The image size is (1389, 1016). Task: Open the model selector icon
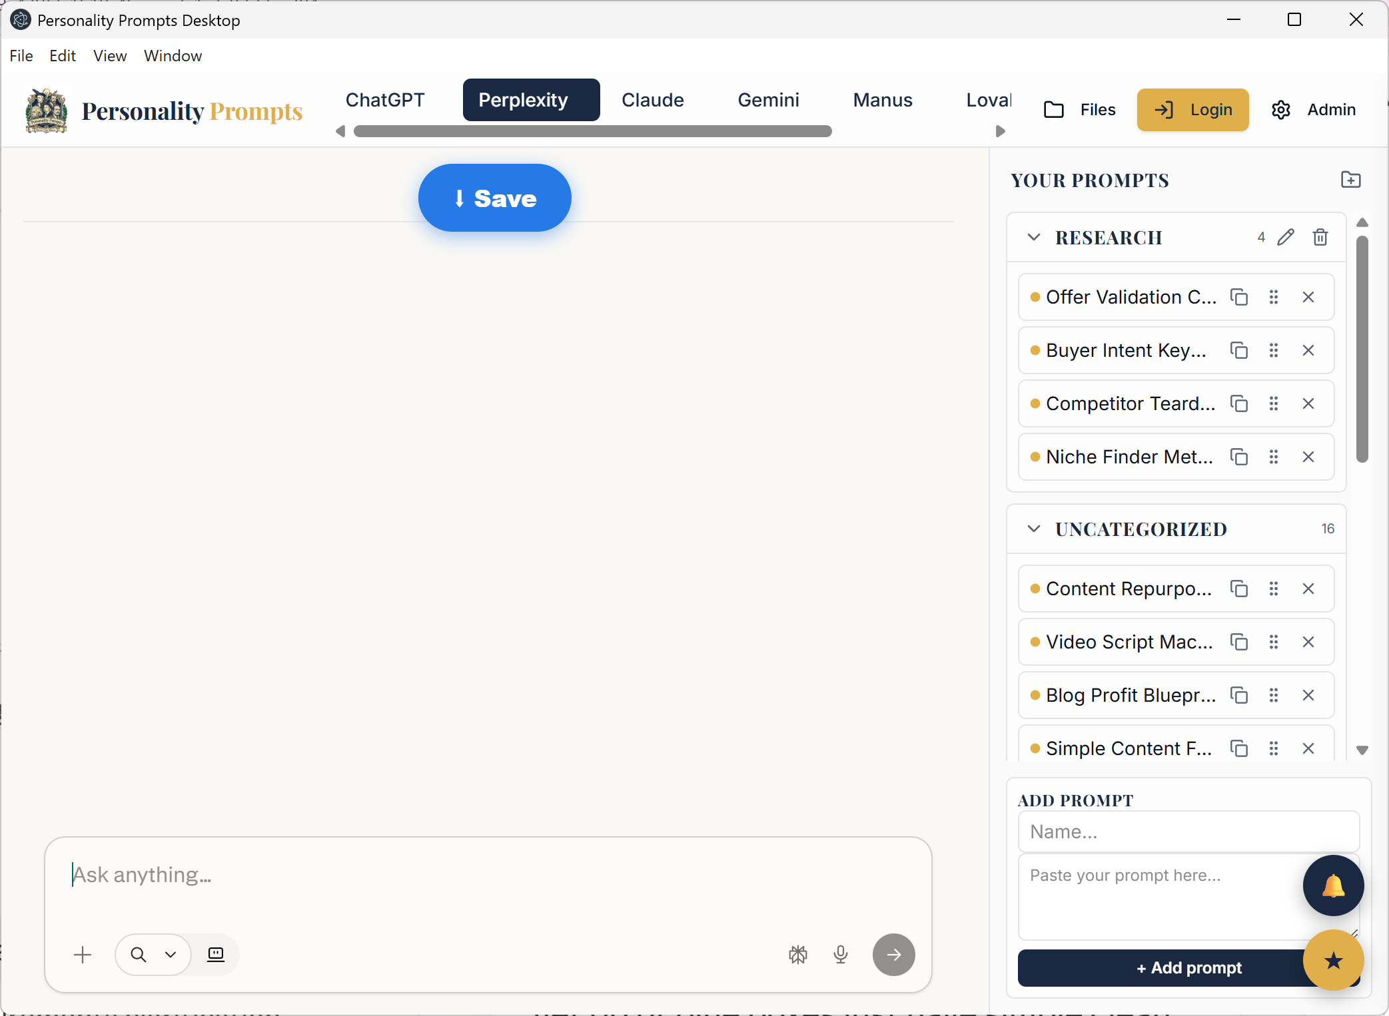tap(798, 955)
